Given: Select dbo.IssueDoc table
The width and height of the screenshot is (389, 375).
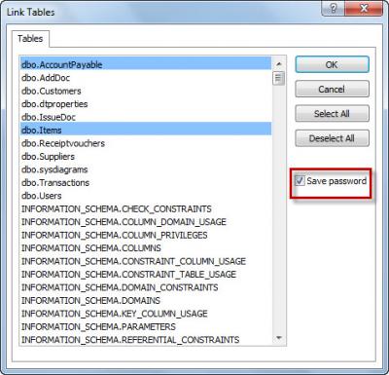Looking at the screenshot, I should [146, 117].
